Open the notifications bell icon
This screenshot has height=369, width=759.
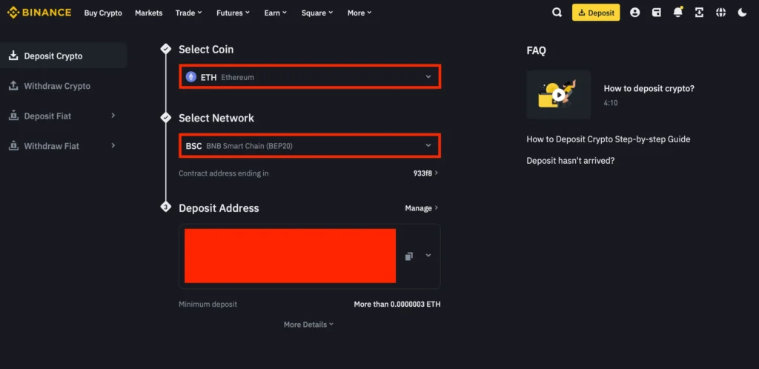point(678,12)
